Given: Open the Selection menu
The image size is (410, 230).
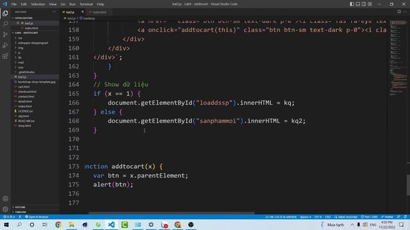Looking at the screenshot, I should (38, 4).
